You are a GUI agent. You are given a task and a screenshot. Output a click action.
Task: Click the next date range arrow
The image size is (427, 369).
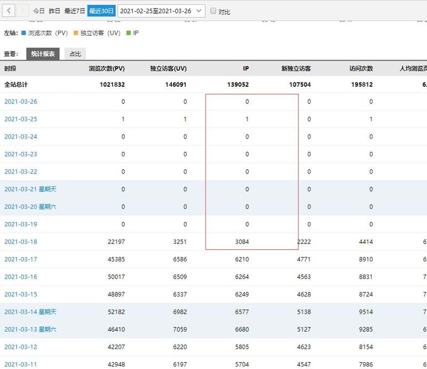pyautogui.click(x=23, y=11)
